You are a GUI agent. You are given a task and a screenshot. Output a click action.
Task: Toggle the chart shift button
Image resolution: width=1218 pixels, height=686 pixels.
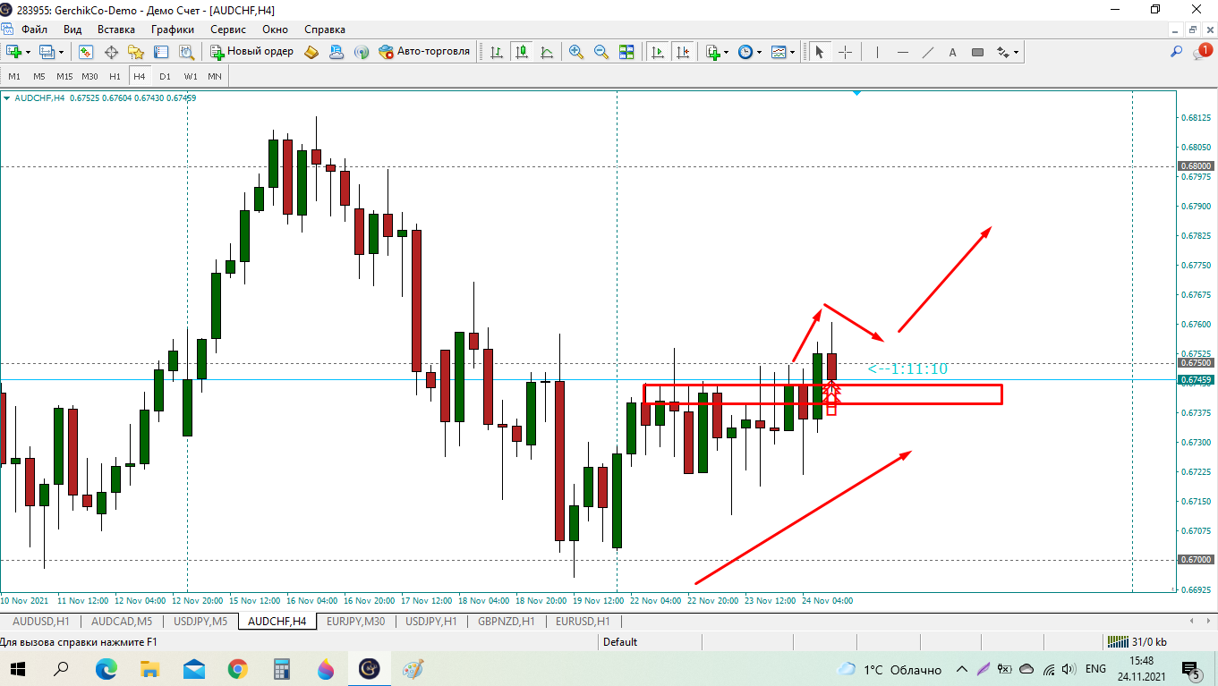click(x=683, y=52)
